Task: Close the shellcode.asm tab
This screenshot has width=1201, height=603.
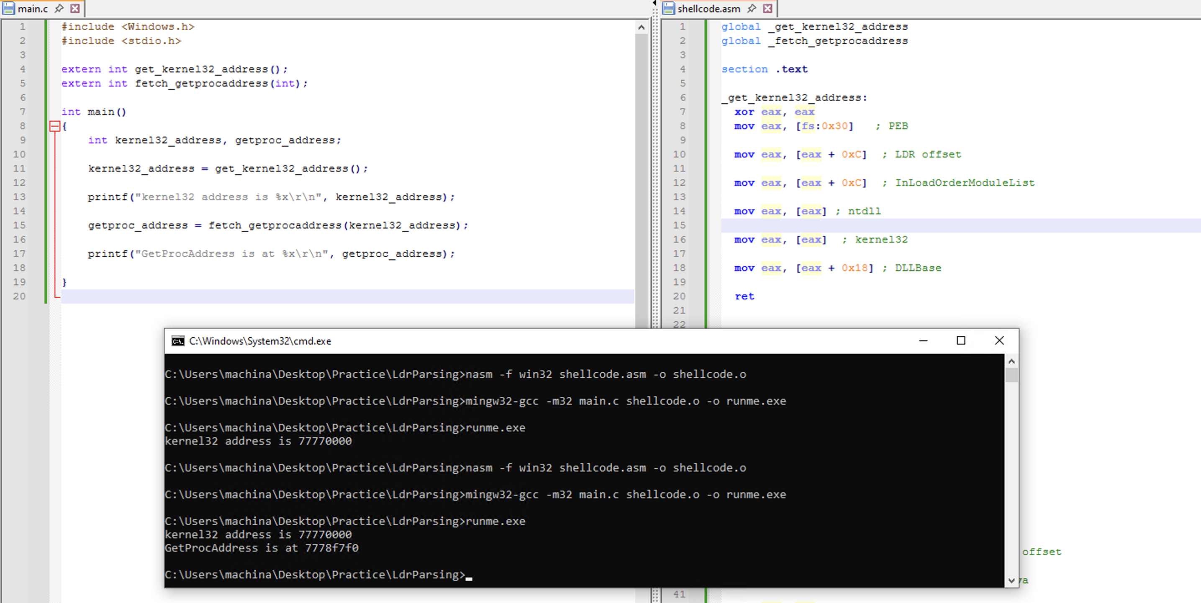Action: tap(768, 8)
